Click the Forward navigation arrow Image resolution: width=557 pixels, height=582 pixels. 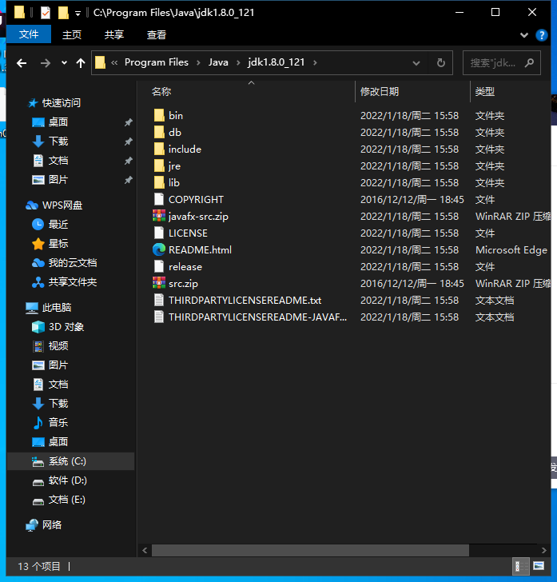(x=46, y=63)
